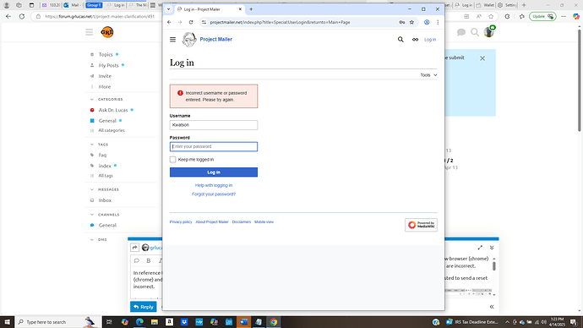
Task: Click the search magnifier in Project Mailer header
Action: 400,40
